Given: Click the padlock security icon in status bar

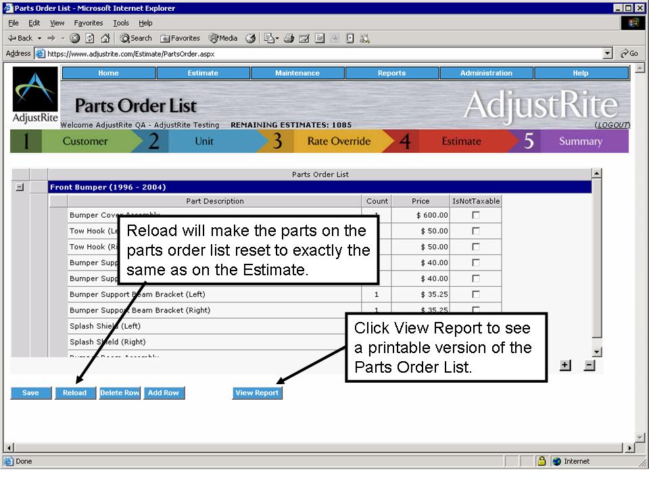Looking at the screenshot, I should point(542,461).
